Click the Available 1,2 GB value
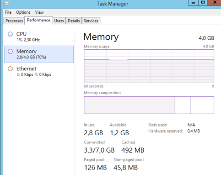This screenshot has height=175, width=221. (119, 133)
